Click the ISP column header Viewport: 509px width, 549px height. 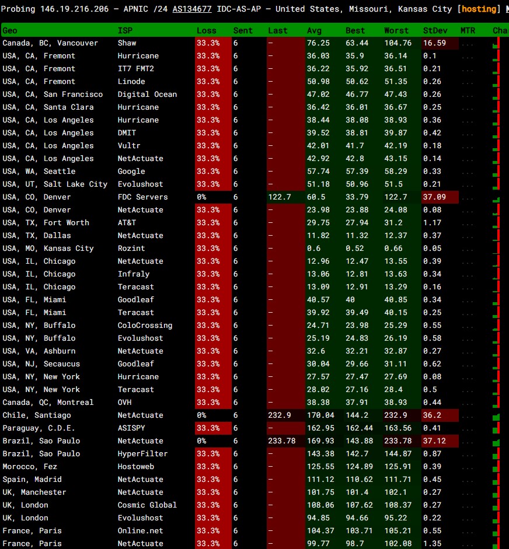tap(125, 30)
